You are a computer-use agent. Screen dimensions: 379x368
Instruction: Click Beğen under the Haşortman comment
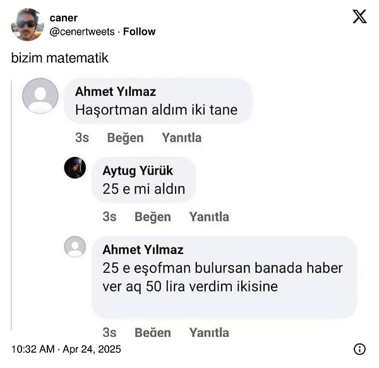coord(125,137)
